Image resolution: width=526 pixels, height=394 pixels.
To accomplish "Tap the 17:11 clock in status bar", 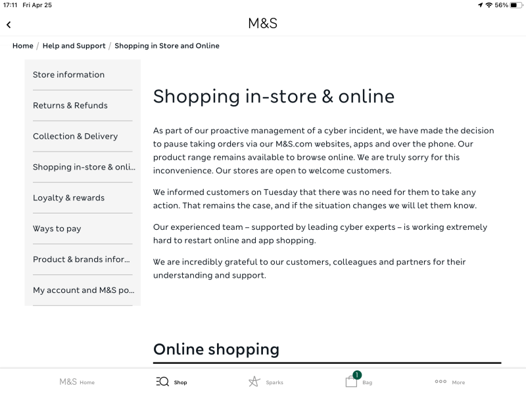I will click(x=10, y=5).
